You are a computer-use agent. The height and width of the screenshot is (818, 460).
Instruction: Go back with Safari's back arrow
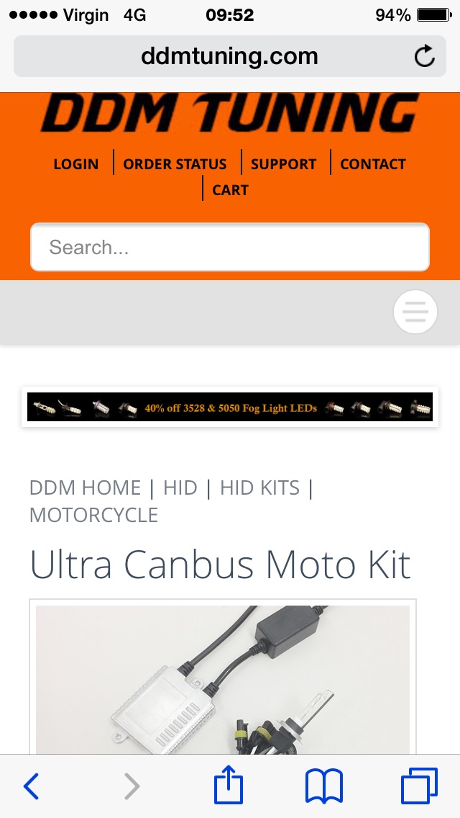31,786
